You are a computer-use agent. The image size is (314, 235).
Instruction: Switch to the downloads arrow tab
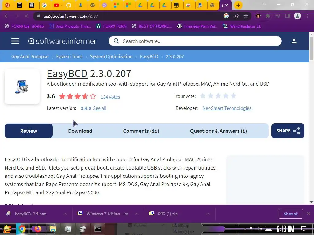point(81,5)
